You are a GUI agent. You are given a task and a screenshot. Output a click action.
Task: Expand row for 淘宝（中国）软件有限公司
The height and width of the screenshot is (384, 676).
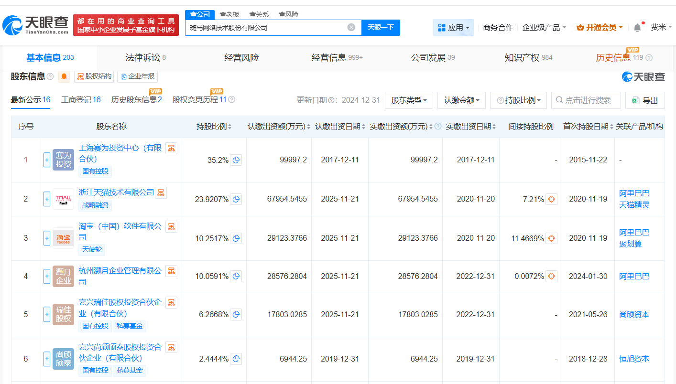(x=47, y=238)
